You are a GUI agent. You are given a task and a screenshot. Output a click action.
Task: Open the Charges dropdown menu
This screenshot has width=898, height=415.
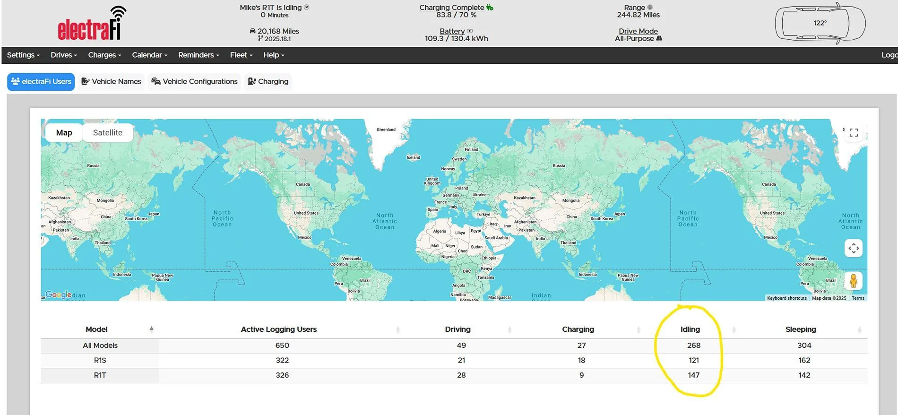point(104,55)
